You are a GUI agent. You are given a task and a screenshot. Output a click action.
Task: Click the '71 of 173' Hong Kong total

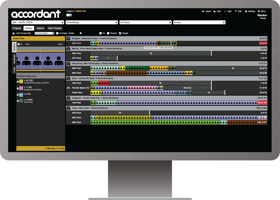[262, 63]
